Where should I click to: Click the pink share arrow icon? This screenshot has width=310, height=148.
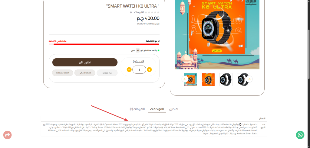coord(7,135)
